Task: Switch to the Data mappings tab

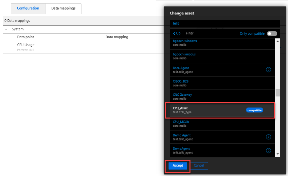Action: coord(63,8)
